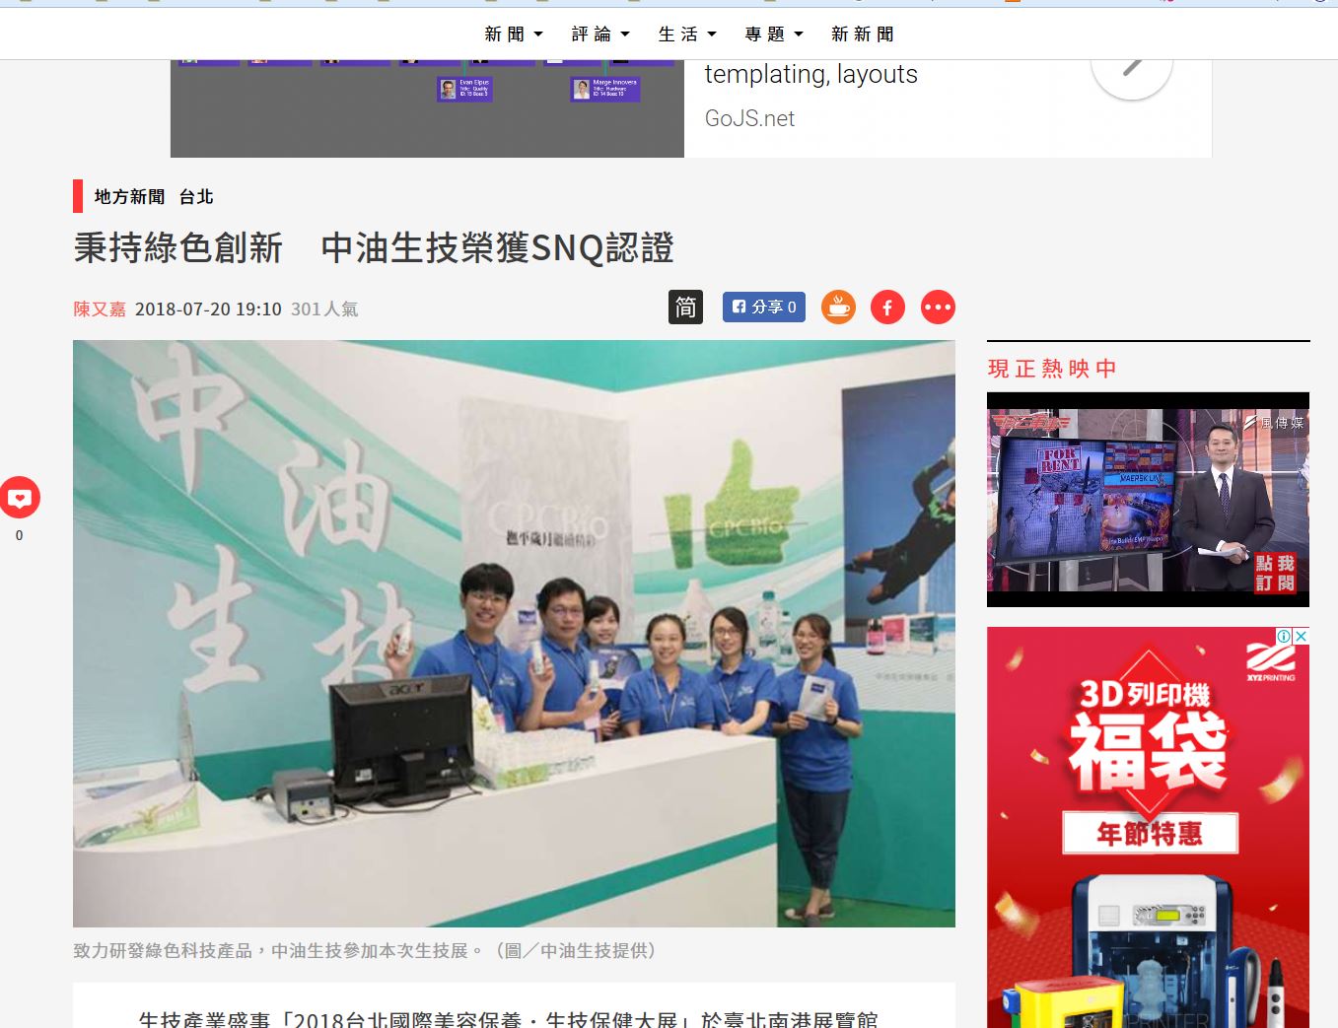Open the red three-dots more options icon
Viewport: 1338px width, 1028px height.
[938, 308]
